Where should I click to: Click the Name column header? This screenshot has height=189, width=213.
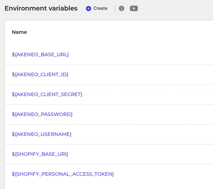pos(20,32)
